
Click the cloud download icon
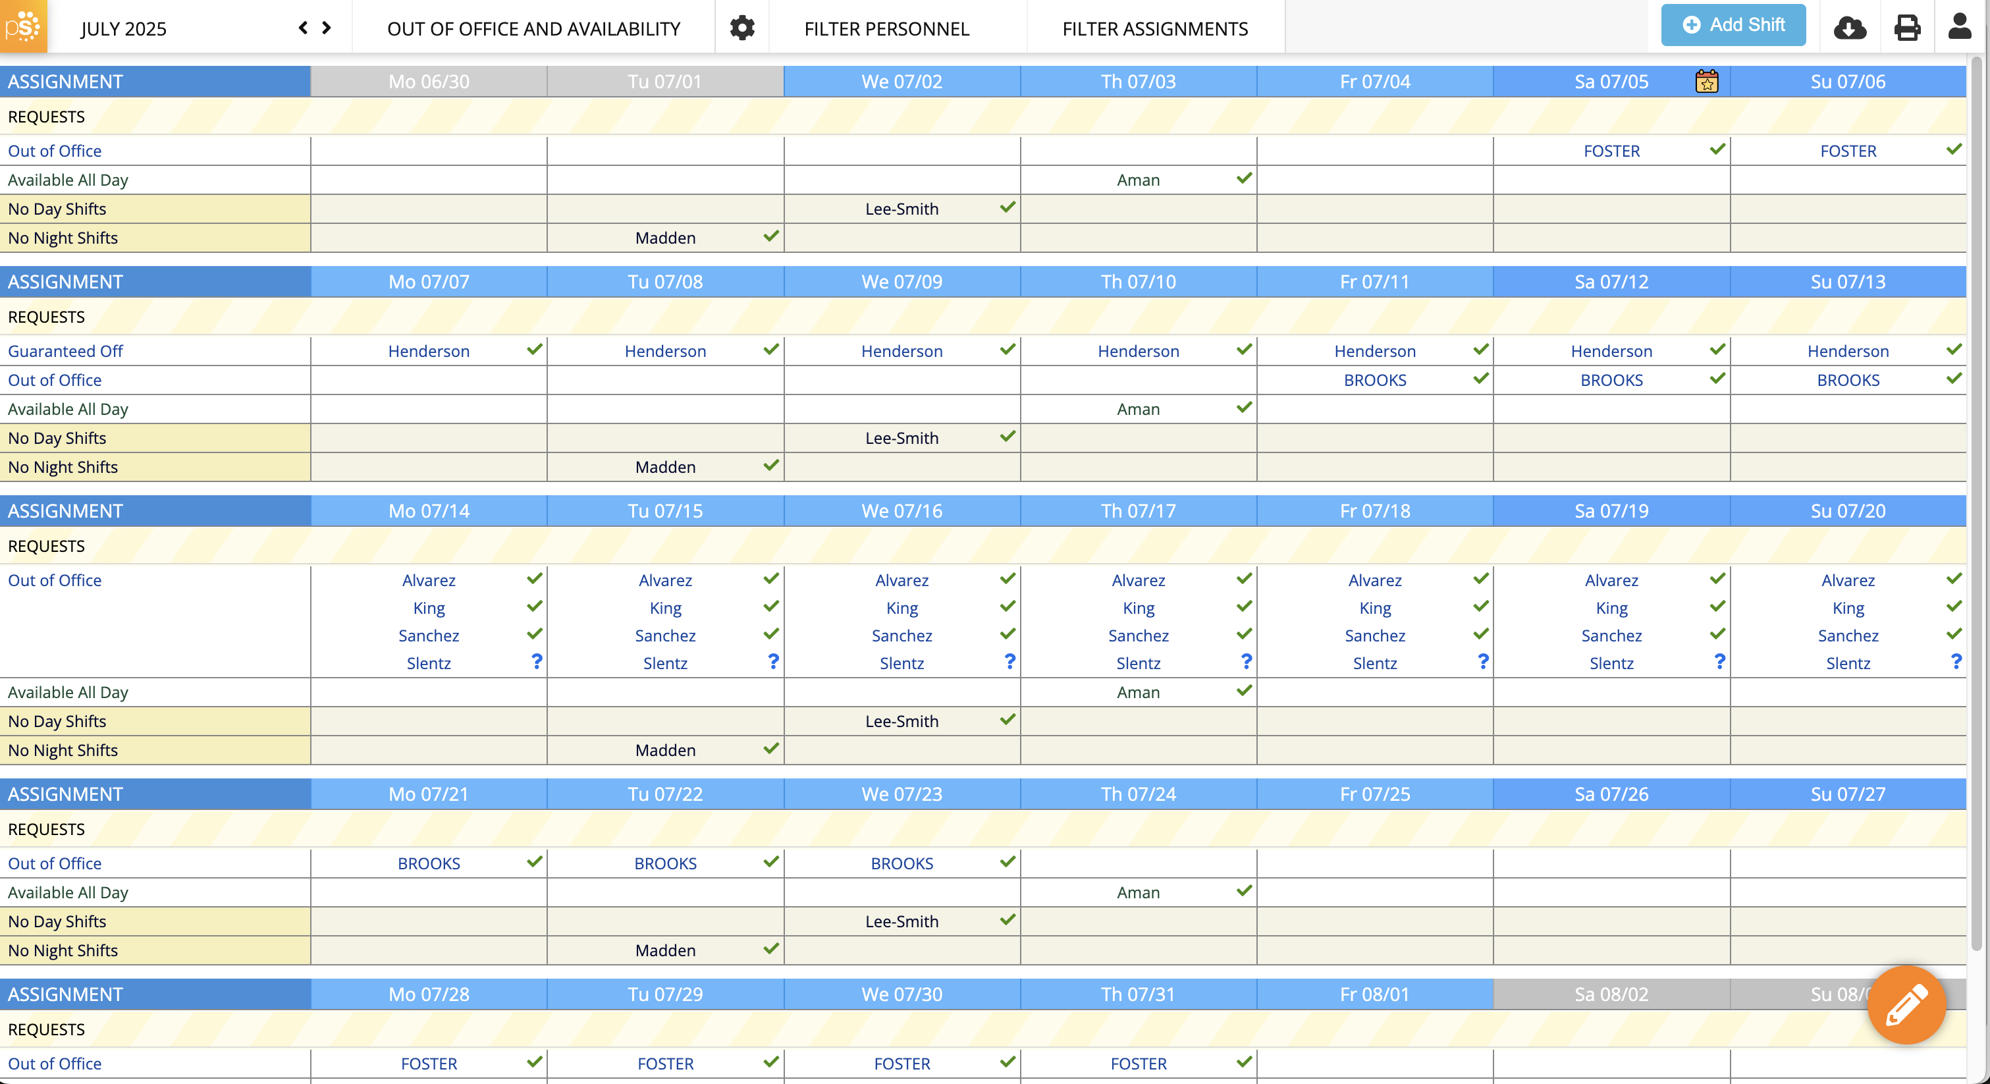click(x=1849, y=28)
